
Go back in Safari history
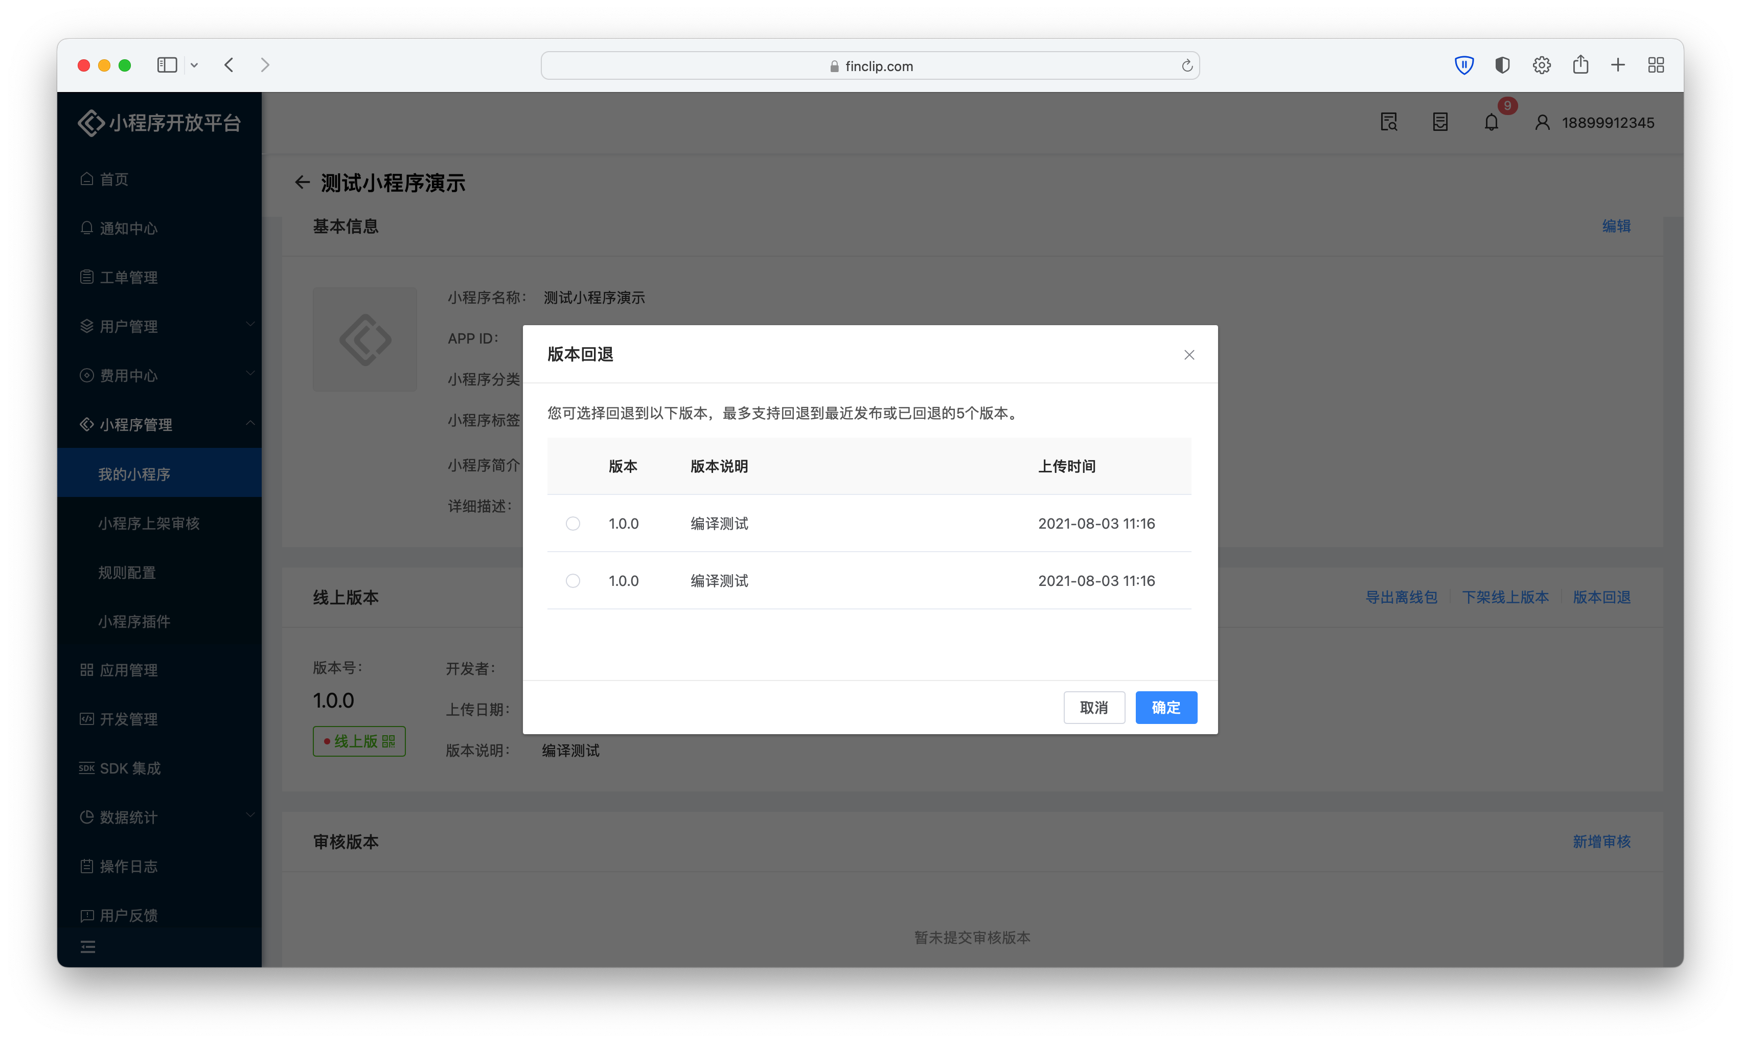(229, 65)
